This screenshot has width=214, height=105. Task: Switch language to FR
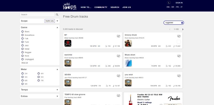tap(177, 7)
